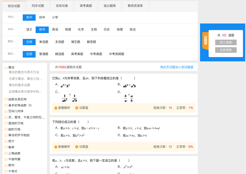Collapse the 集合 tree node

(6, 68)
